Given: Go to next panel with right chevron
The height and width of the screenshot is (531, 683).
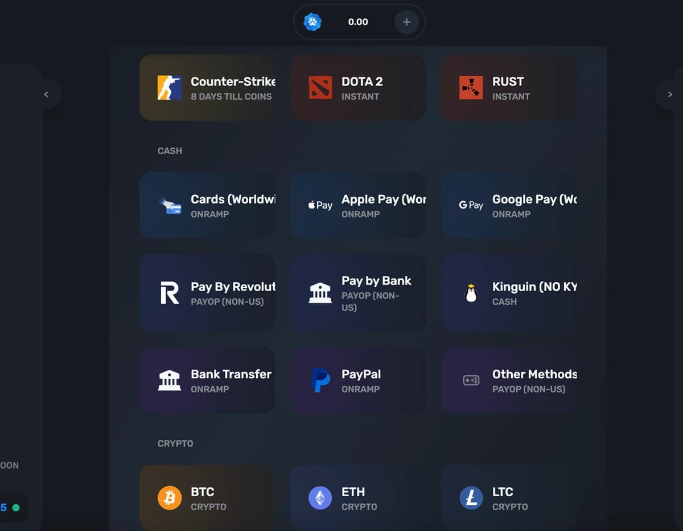Looking at the screenshot, I should point(670,94).
